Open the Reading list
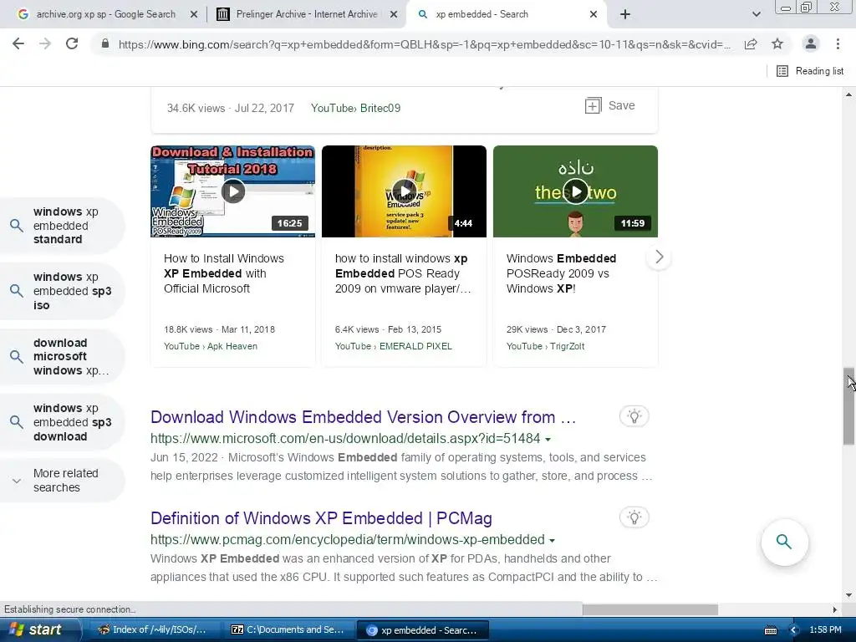 (810, 71)
